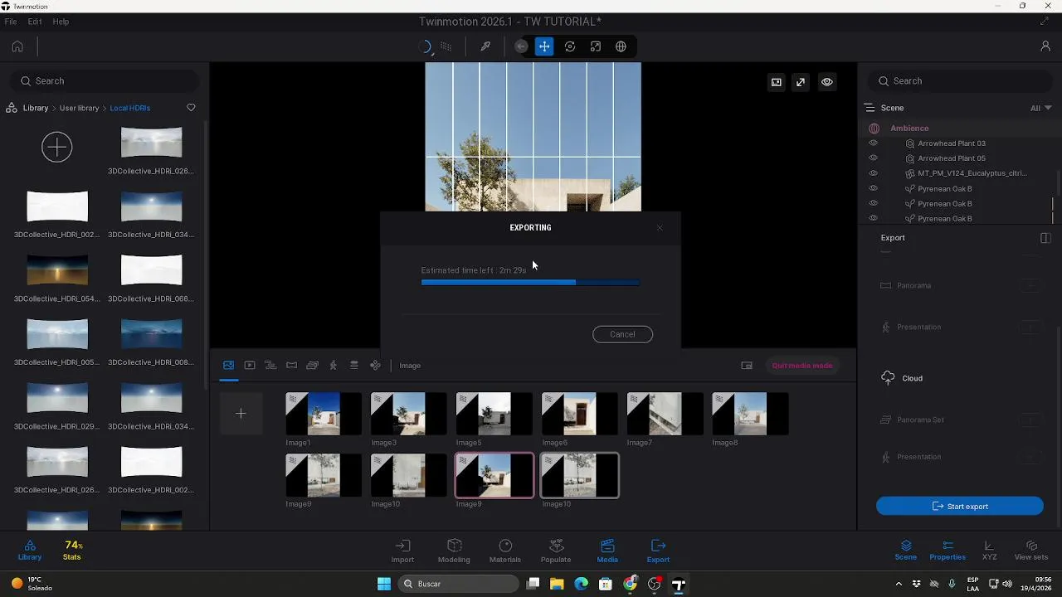
Task: Hide Arrowhead Plant 05 with eye icon
Action: [x=873, y=158]
